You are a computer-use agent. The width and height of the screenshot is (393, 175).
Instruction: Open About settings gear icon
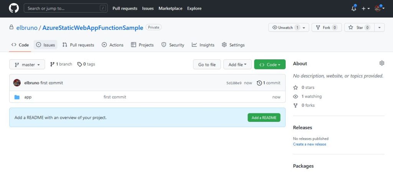pos(382,63)
